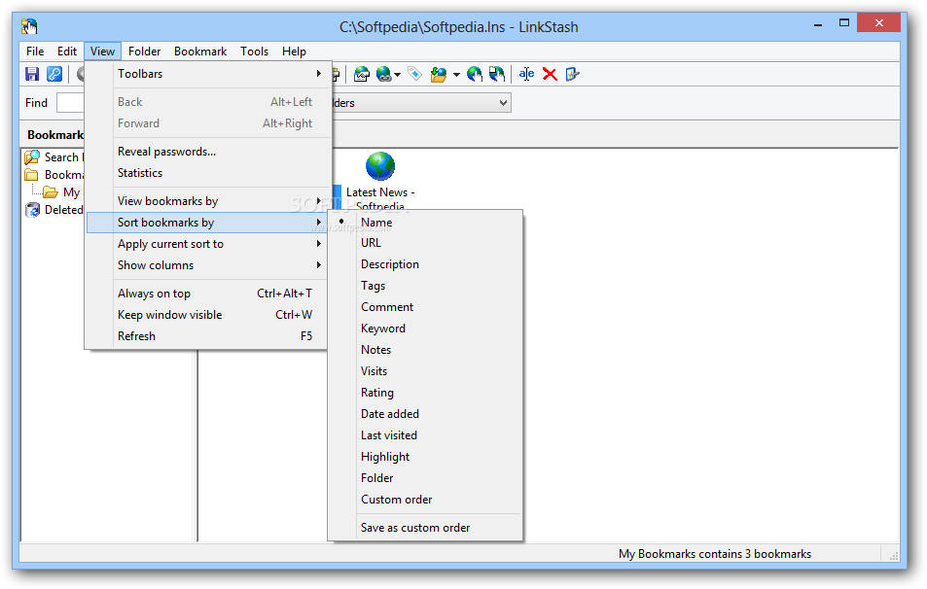
Task: Click the globe with hand and page icon
Action: [497, 74]
